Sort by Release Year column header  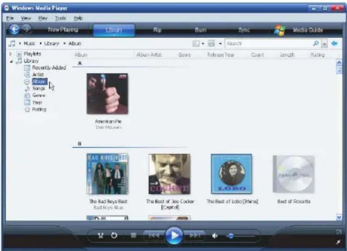pos(221,55)
